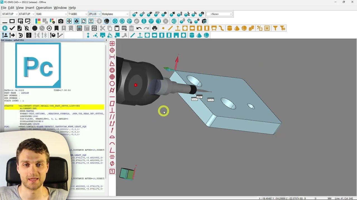Click the checkmark Mark icon

12,28
